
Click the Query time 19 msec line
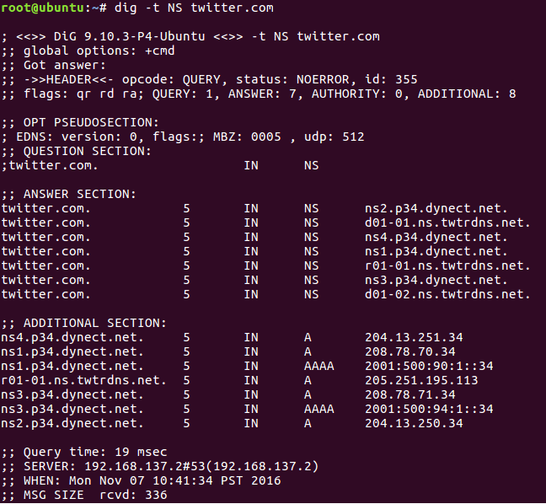(84, 452)
